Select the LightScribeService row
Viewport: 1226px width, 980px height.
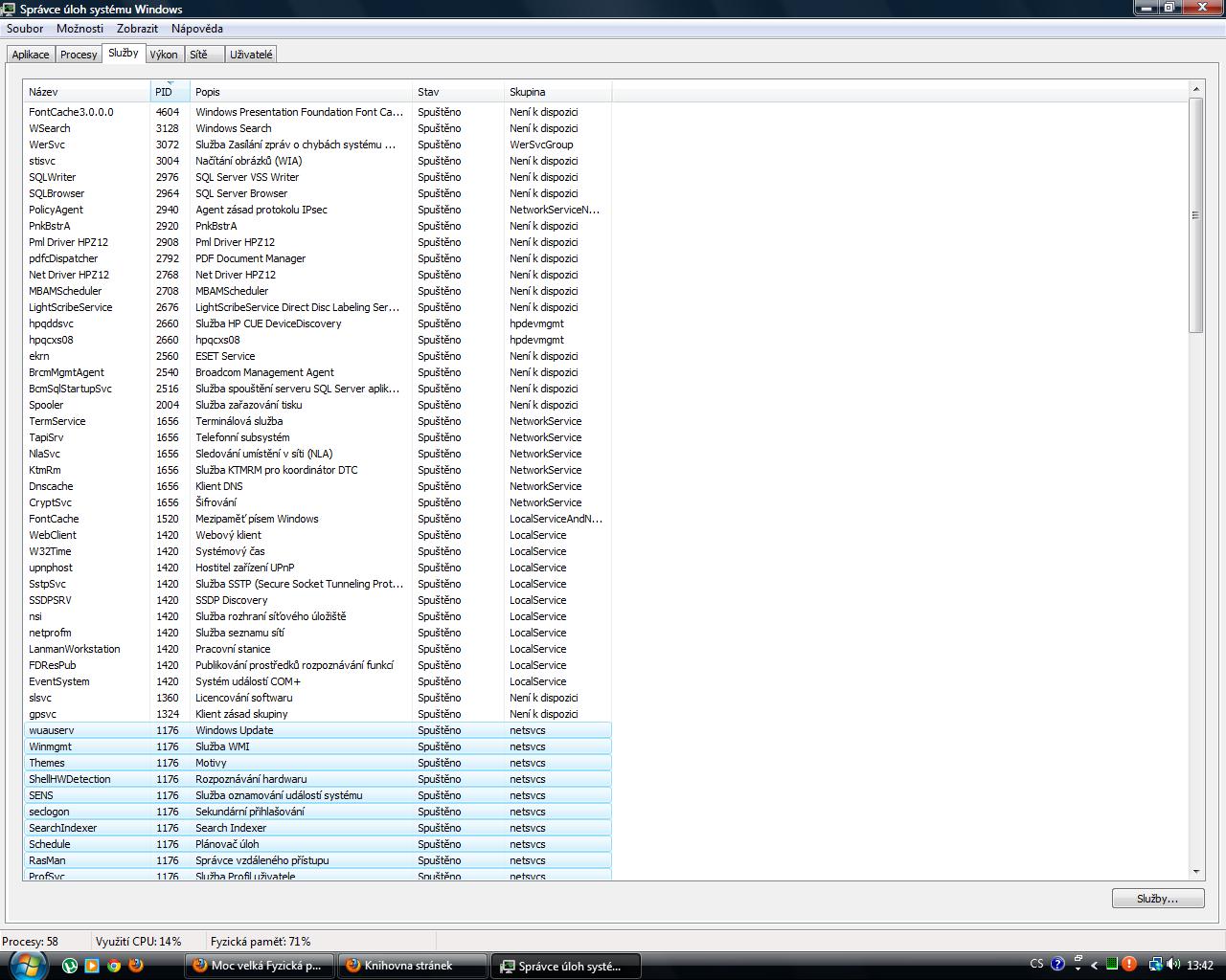[x=317, y=307]
